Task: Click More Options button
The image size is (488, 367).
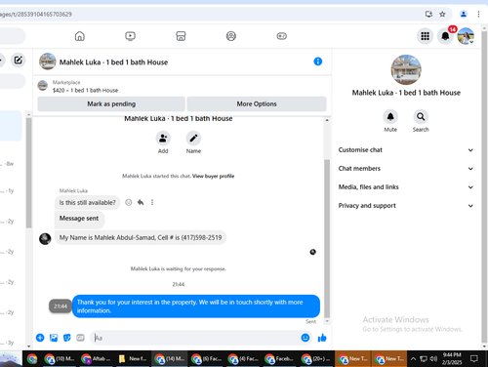Action: coord(257,103)
